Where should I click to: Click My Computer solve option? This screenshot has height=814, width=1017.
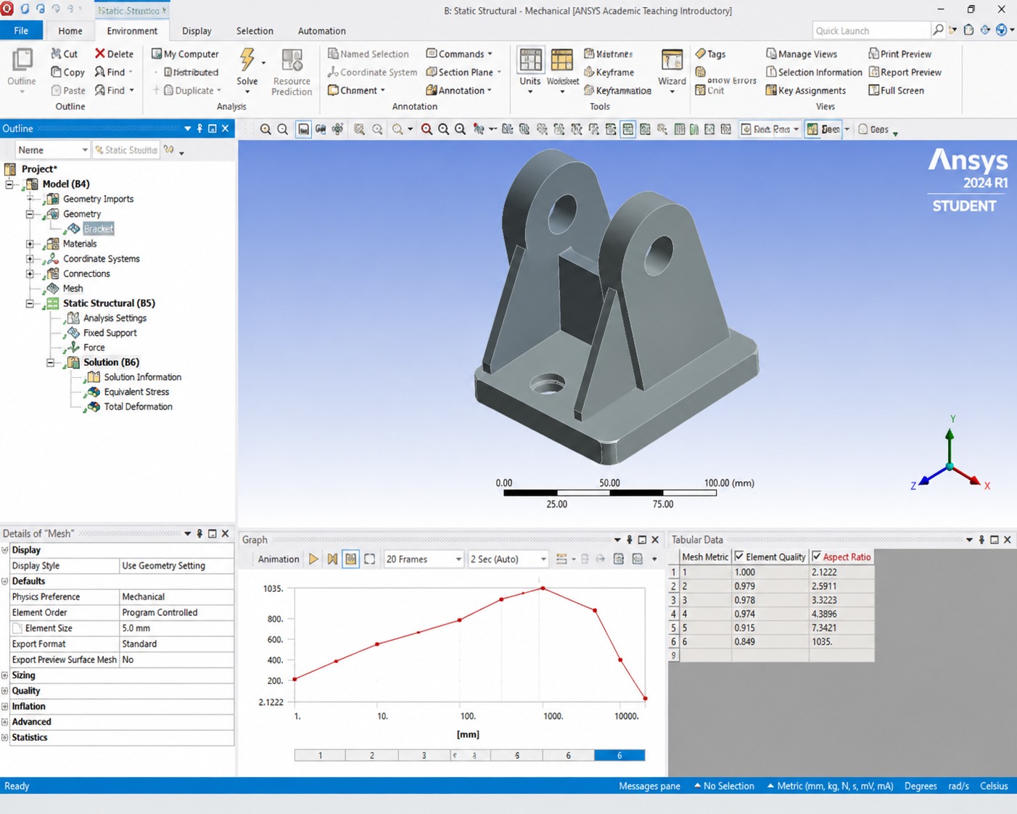click(185, 54)
